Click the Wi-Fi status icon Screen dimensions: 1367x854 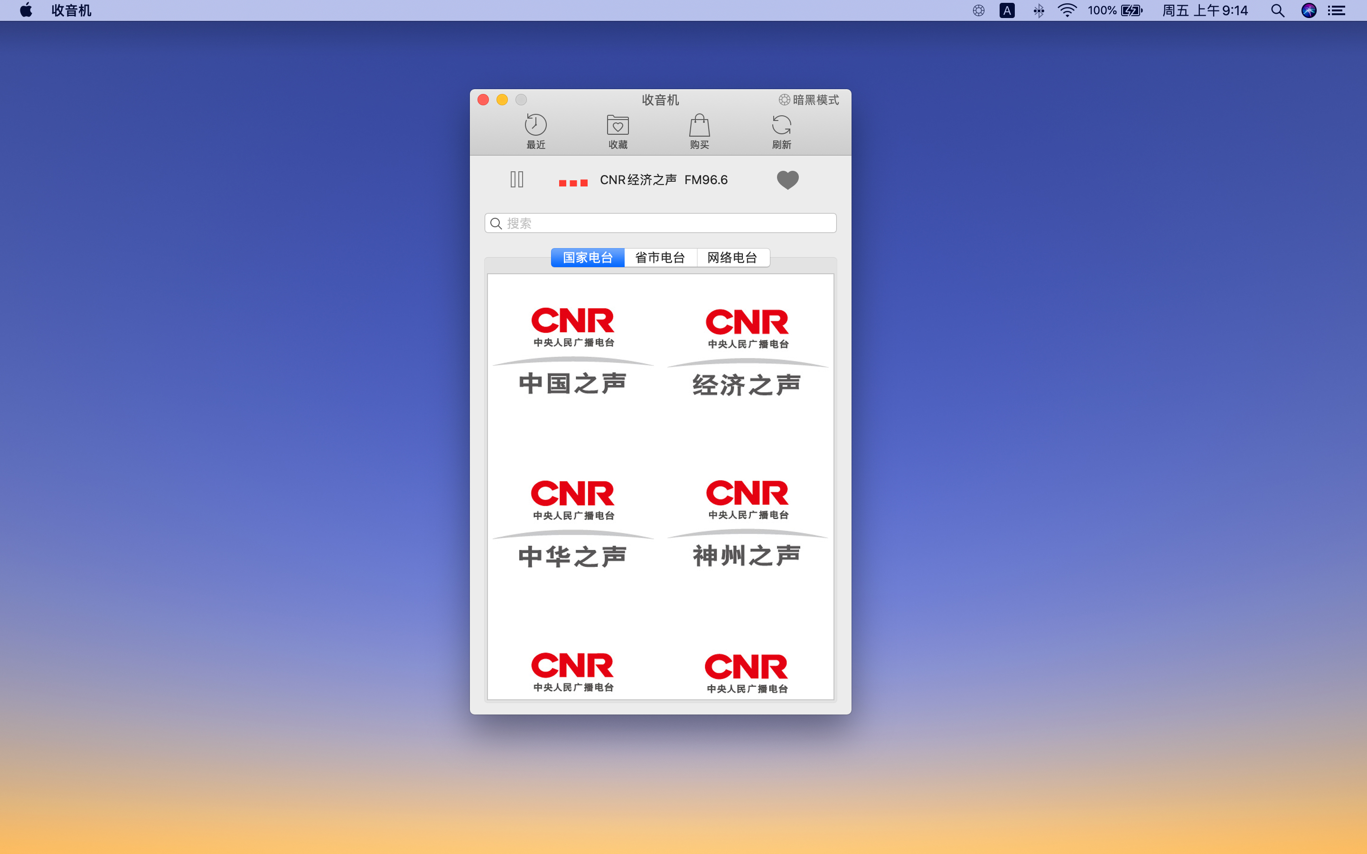[x=1067, y=10]
